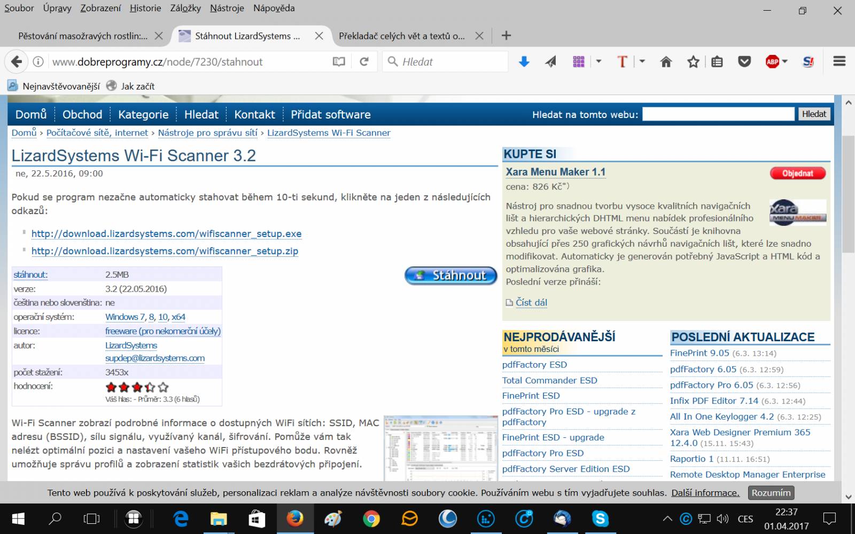This screenshot has width=855, height=534.
Task: Switch to Pěstování masožravých rostlin tab
Action: [x=83, y=36]
